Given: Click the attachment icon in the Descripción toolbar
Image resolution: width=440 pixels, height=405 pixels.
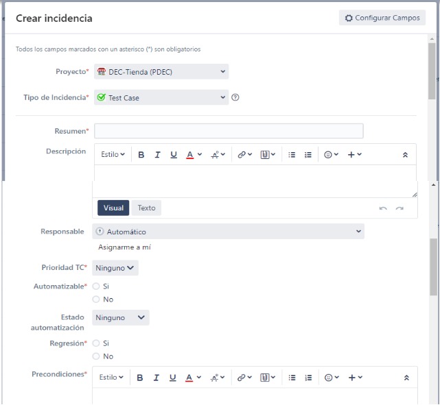Looking at the screenshot, I should point(268,155).
